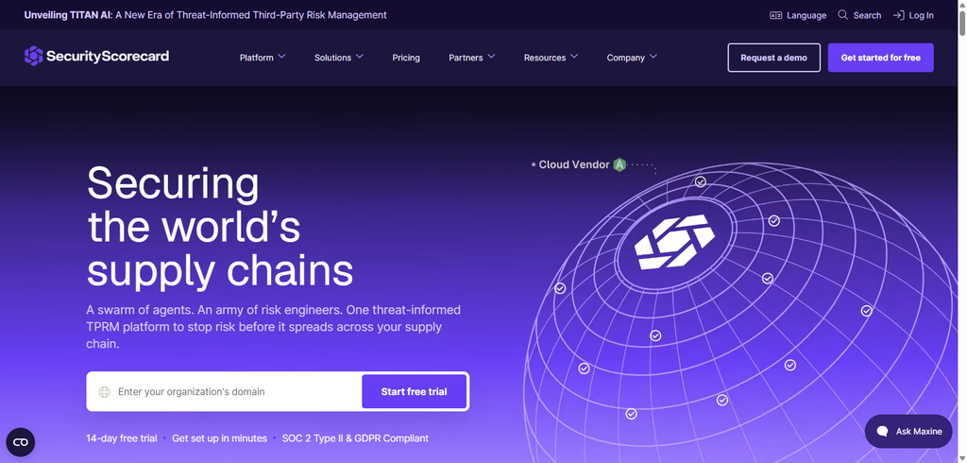
Task: Click the Log In arrow icon
Action: 899,15
